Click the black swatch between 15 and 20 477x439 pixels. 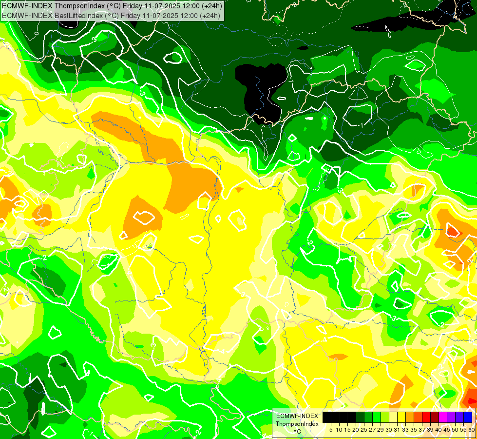point(352,418)
